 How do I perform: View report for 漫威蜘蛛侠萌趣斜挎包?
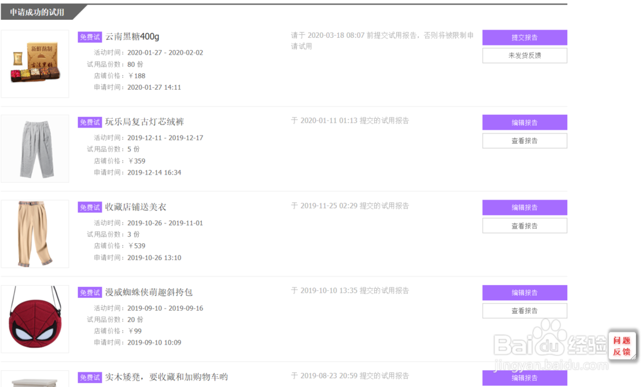point(525,311)
